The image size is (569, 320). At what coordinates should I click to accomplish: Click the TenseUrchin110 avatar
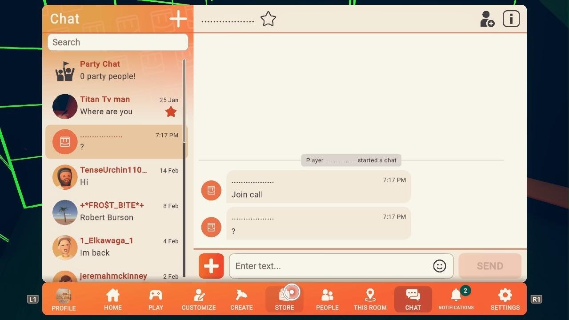(x=65, y=177)
